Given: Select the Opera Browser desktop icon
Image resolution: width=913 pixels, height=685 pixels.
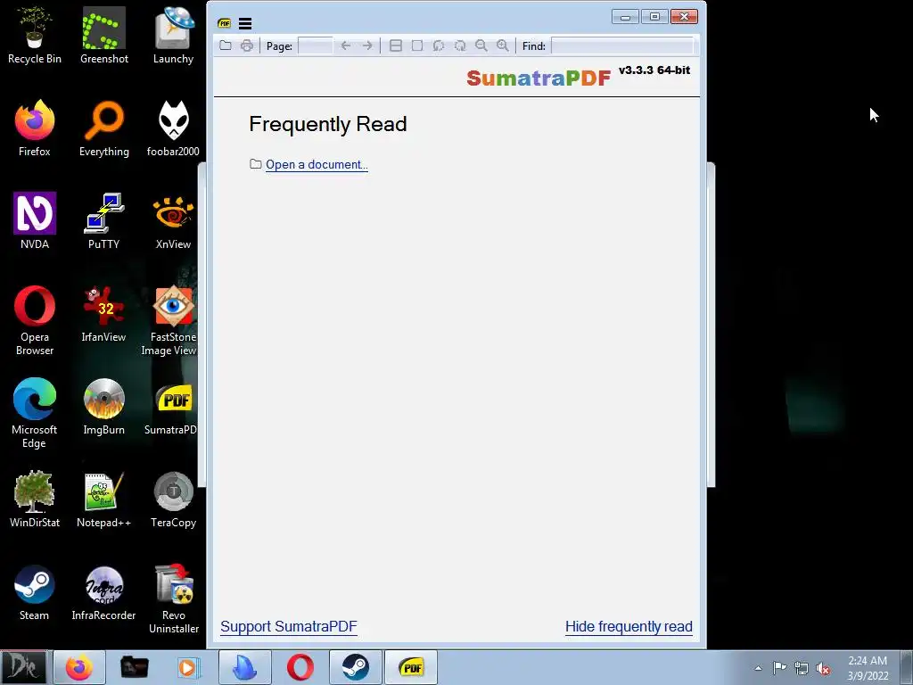Looking at the screenshot, I should tap(35, 320).
